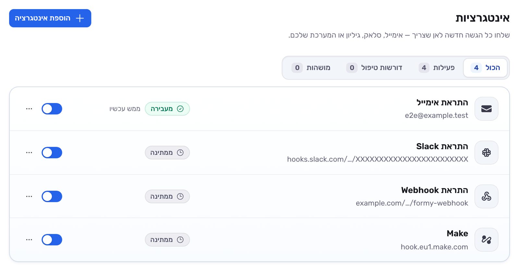Click the ממש עכשיו timestamp
Screen dimensions: 519x271
point(125,109)
